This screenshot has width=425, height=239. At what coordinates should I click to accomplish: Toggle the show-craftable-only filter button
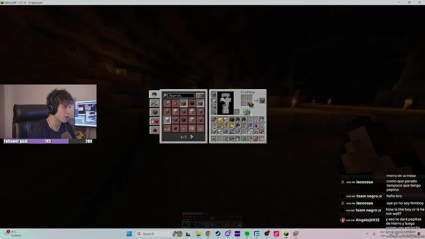[x=200, y=96]
